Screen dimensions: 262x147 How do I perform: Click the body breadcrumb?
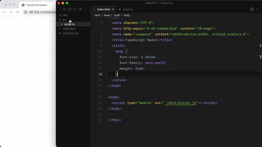(x=126, y=15)
